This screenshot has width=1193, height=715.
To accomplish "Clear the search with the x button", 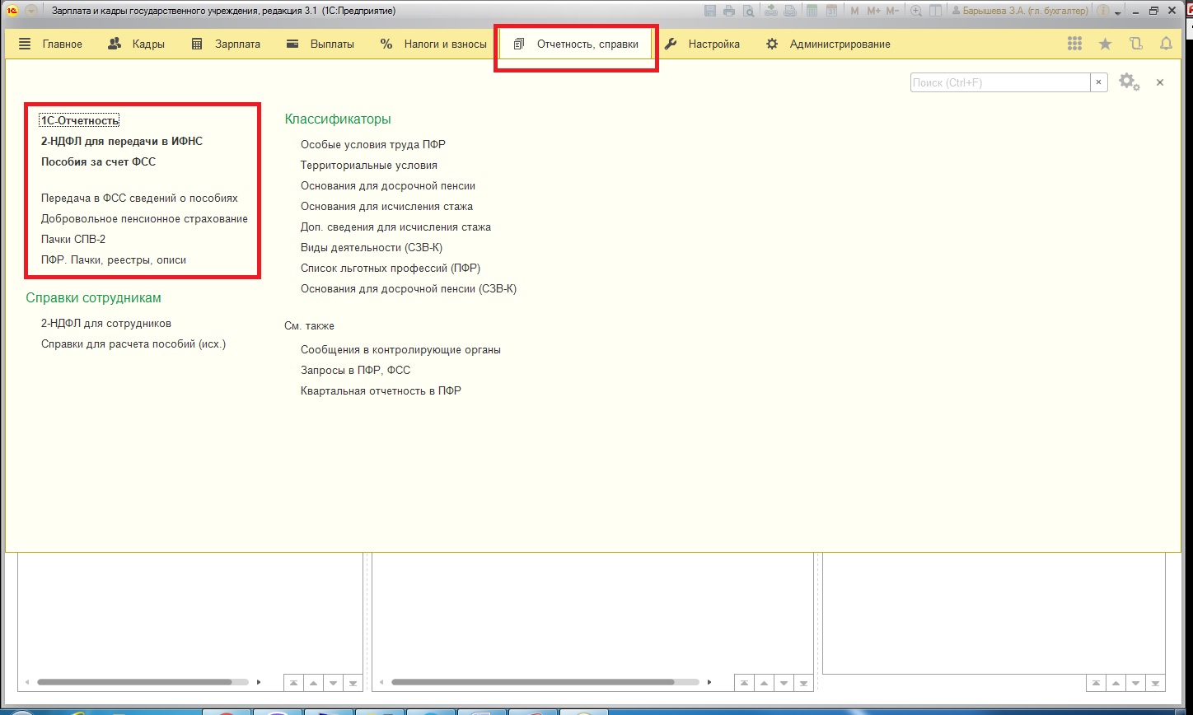I will [1099, 82].
